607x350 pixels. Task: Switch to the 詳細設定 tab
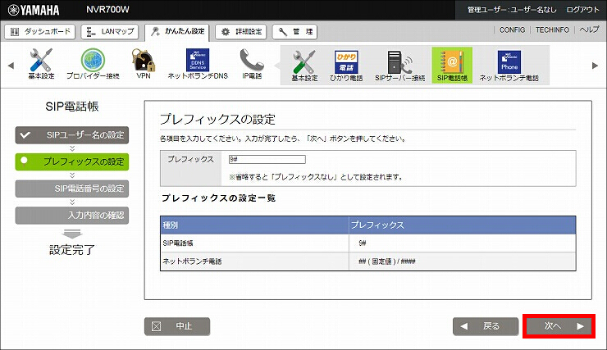(x=242, y=32)
